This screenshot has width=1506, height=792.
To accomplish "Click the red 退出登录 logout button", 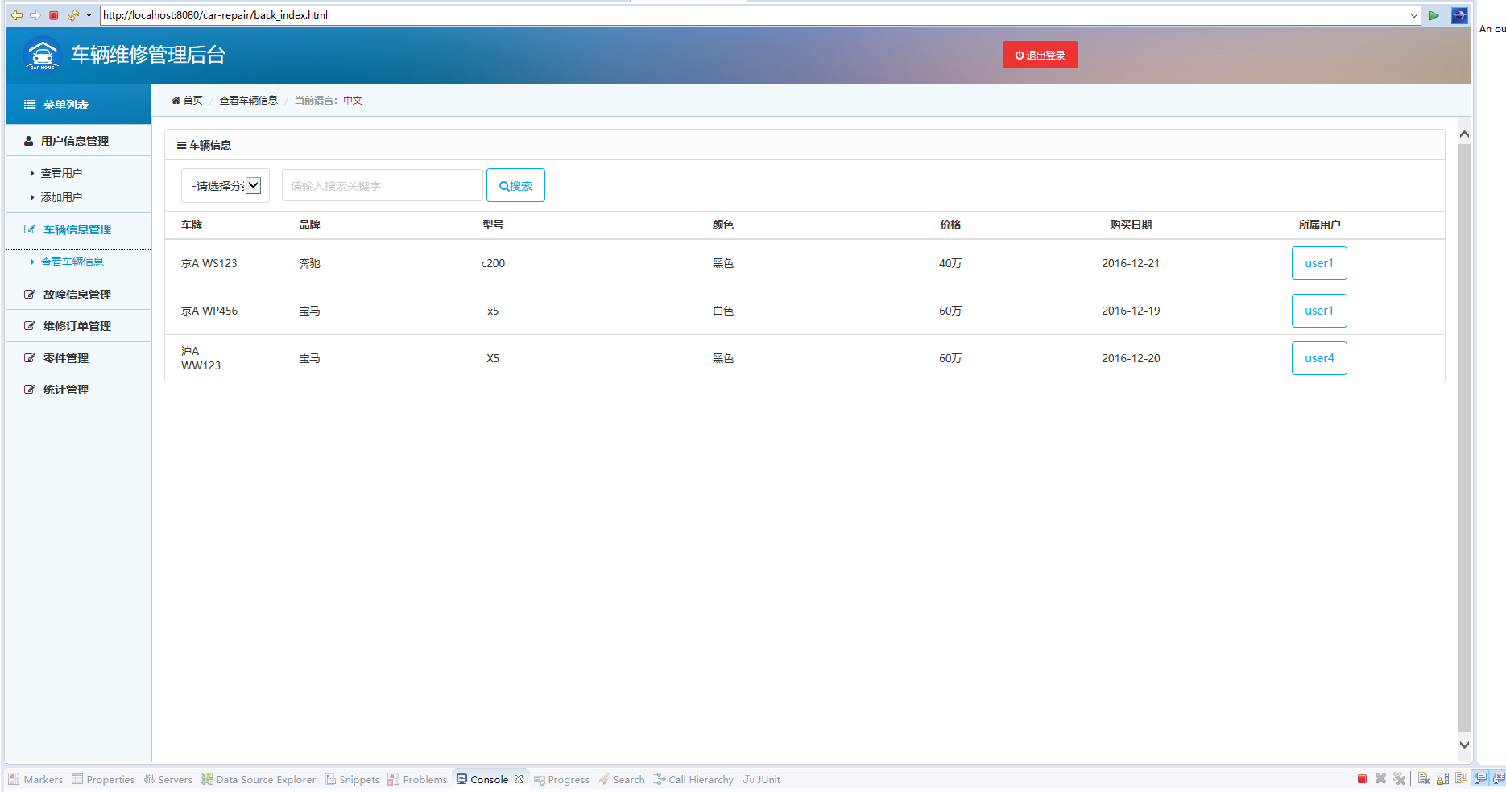I will [x=1040, y=55].
